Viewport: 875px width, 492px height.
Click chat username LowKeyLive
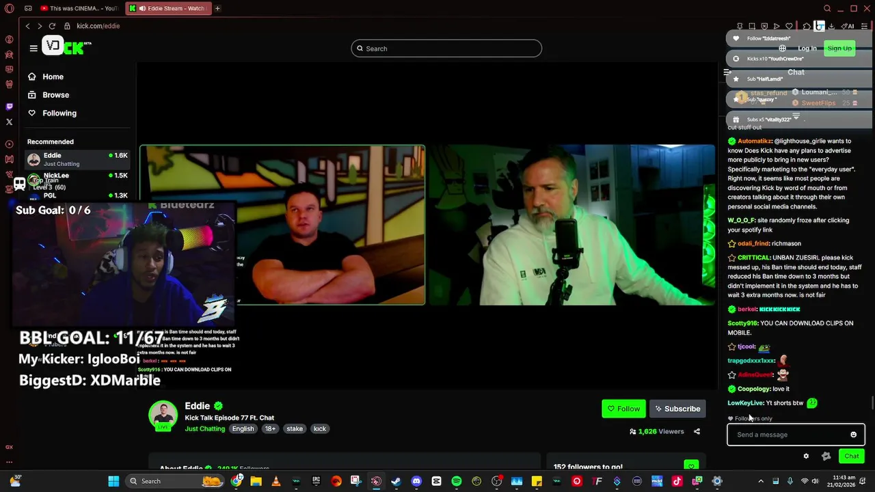click(745, 403)
